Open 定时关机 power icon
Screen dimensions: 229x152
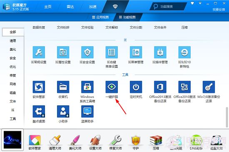136,87
